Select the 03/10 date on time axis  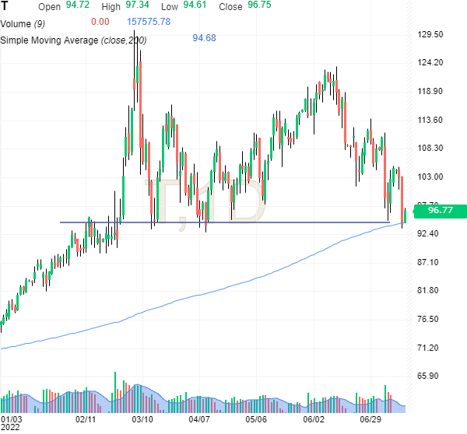click(143, 419)
